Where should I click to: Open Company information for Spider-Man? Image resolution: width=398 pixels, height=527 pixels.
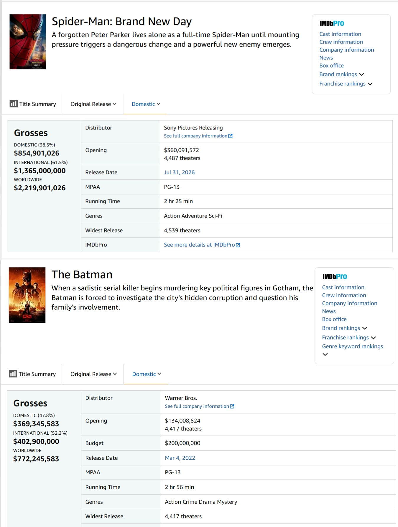point(347,50)
